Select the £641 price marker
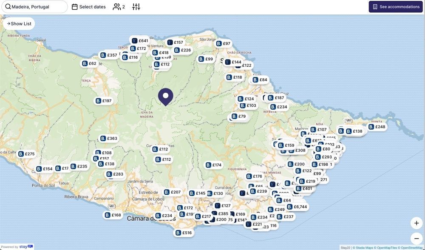The height and width of the screenshot is (250, 425). pos(140,41)
